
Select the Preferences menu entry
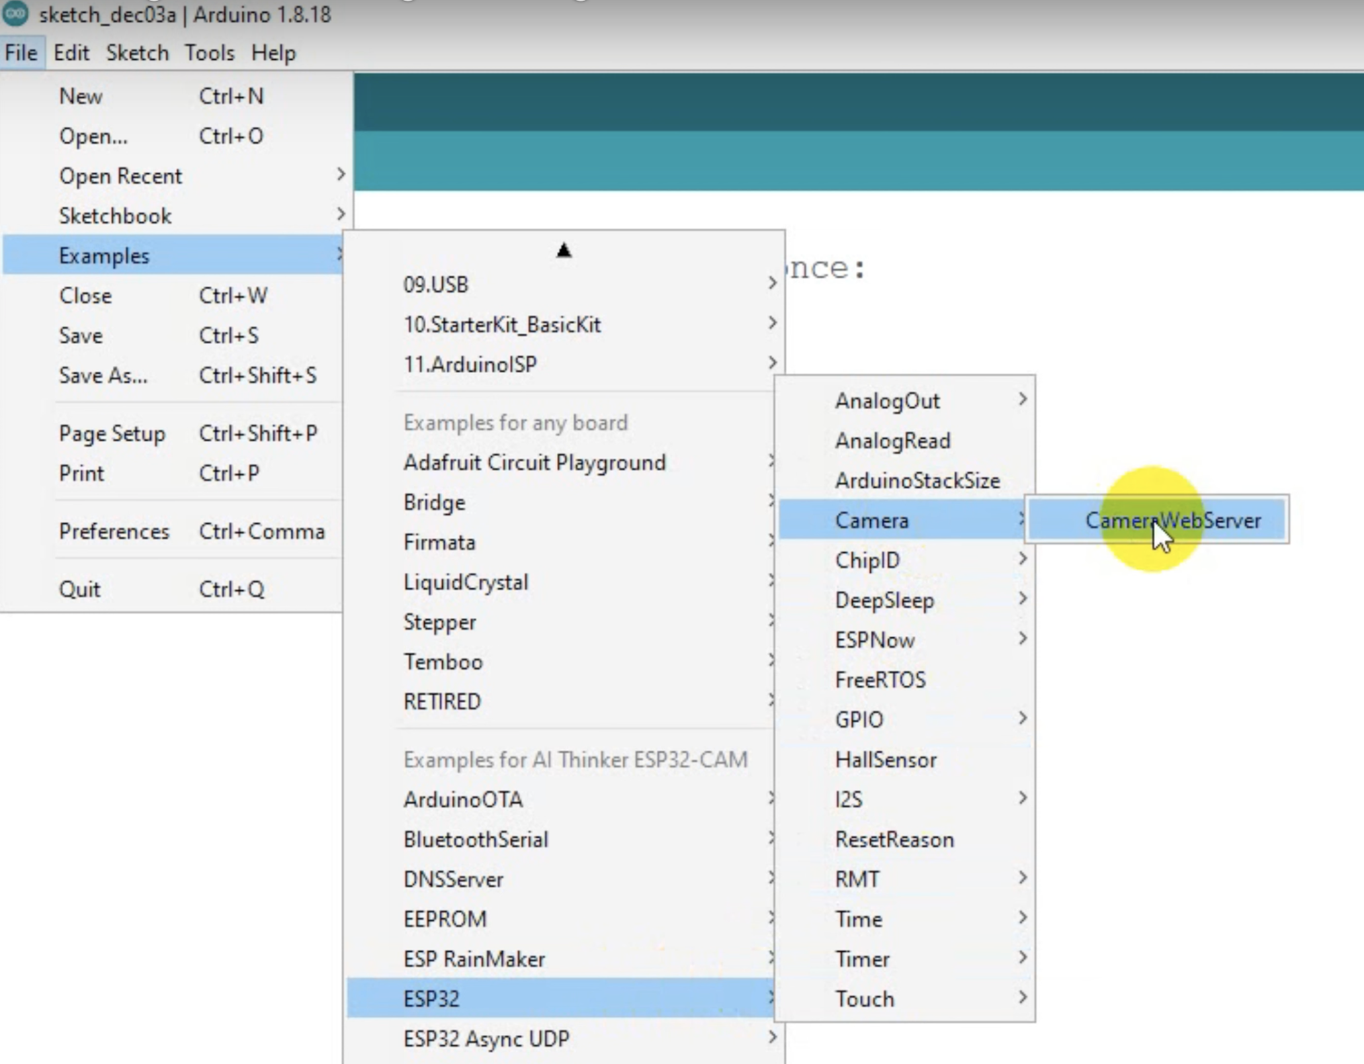tap(114, 531)
